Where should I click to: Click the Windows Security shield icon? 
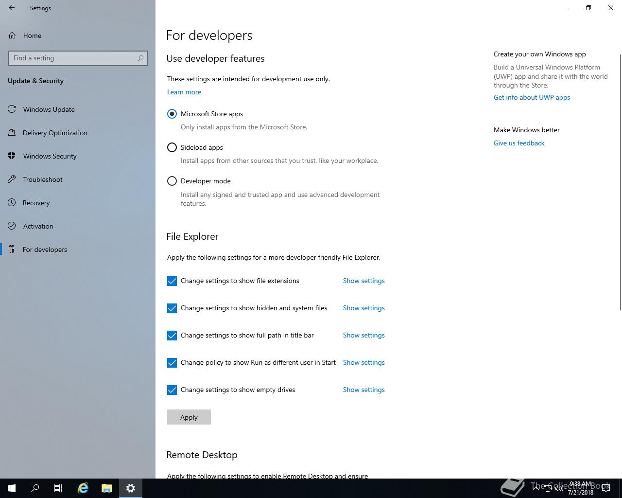tap(12, 156)
